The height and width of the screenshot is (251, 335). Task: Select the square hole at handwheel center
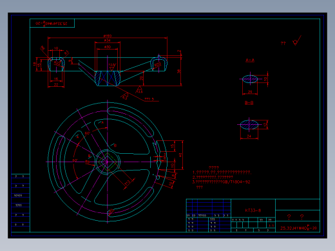click(x=107, y=162)
